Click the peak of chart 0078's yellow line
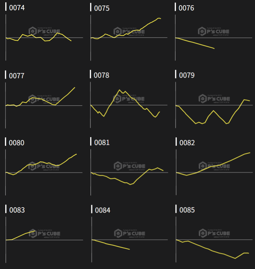 pyautogui.click(x=119, y=90)
